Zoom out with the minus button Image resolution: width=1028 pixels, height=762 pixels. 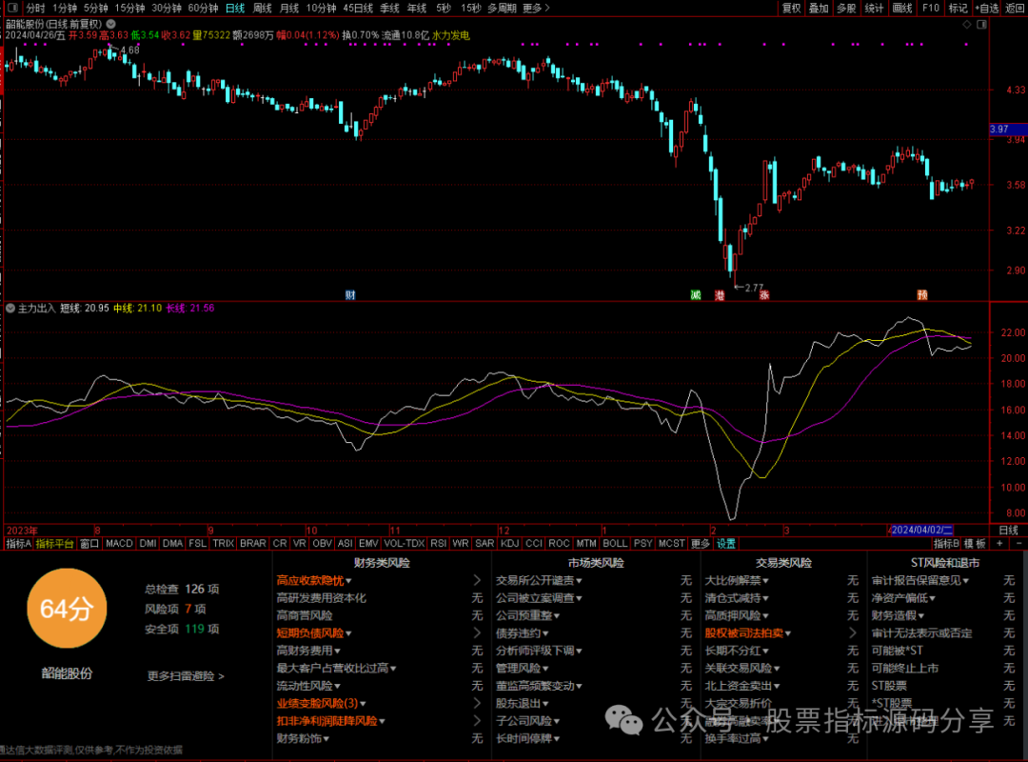[x=1018, y=544]
